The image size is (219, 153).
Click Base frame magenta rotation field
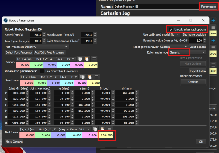tap(80, 83)
